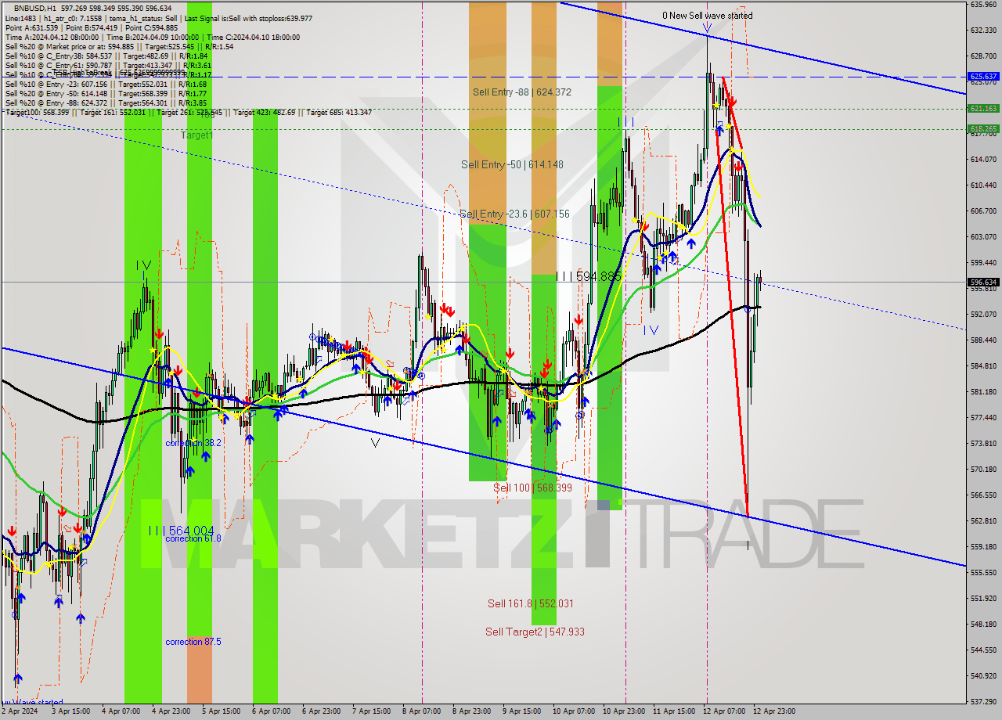
Task: Click the '8 Apr 07:00' time axis label
Action: tap(421, 711)
